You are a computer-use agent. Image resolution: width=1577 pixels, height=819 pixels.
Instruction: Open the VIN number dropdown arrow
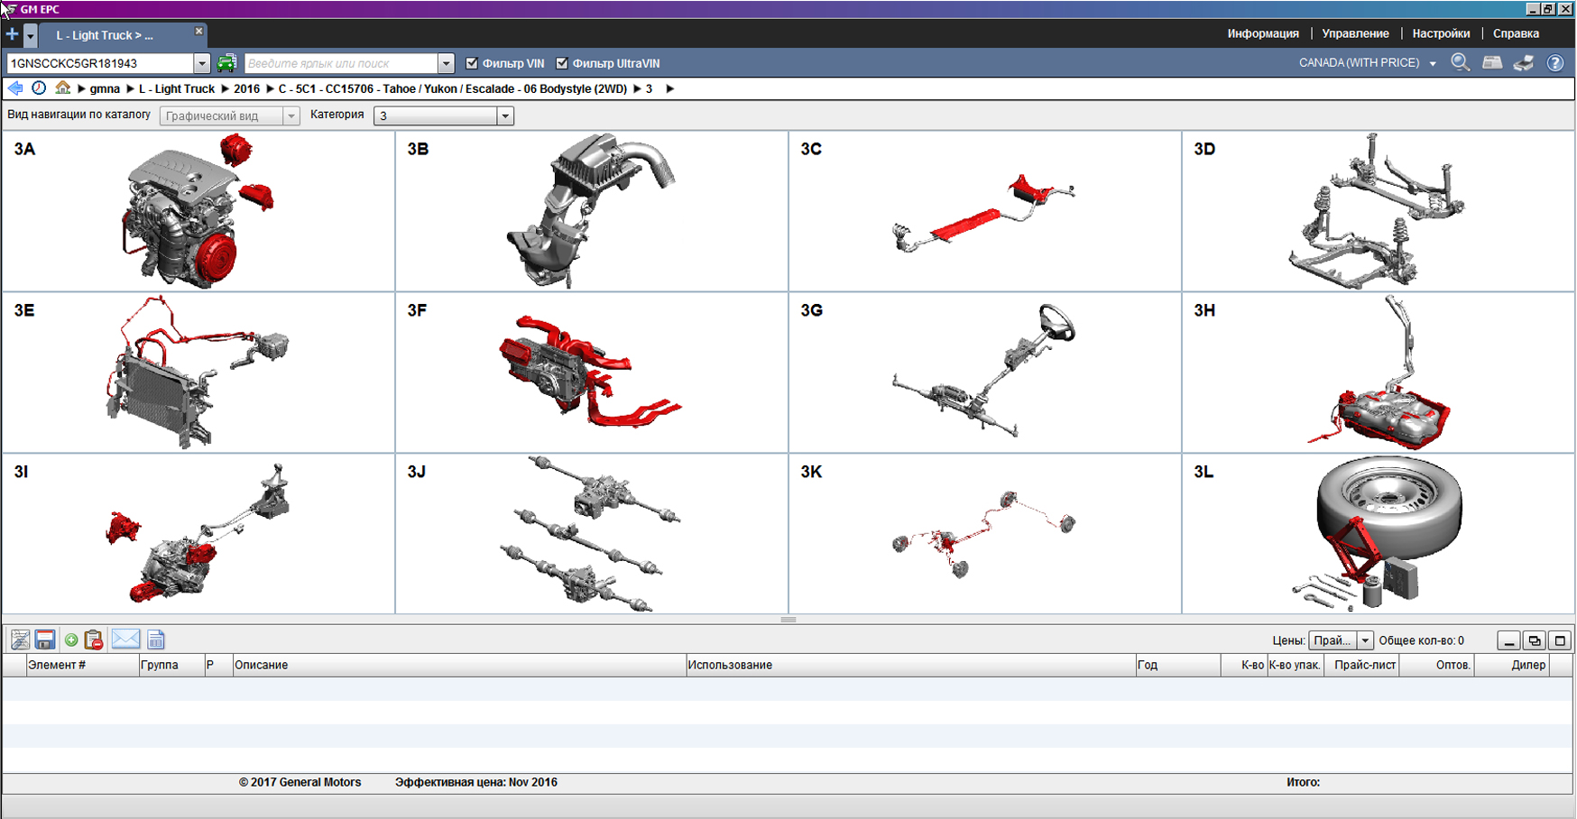pos(201,63)
